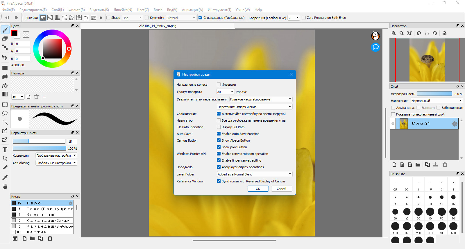This screenshot has width=465, height=249.
Task: Open Anti-aliasing brush dropdown
Action: tap(56, 163)
